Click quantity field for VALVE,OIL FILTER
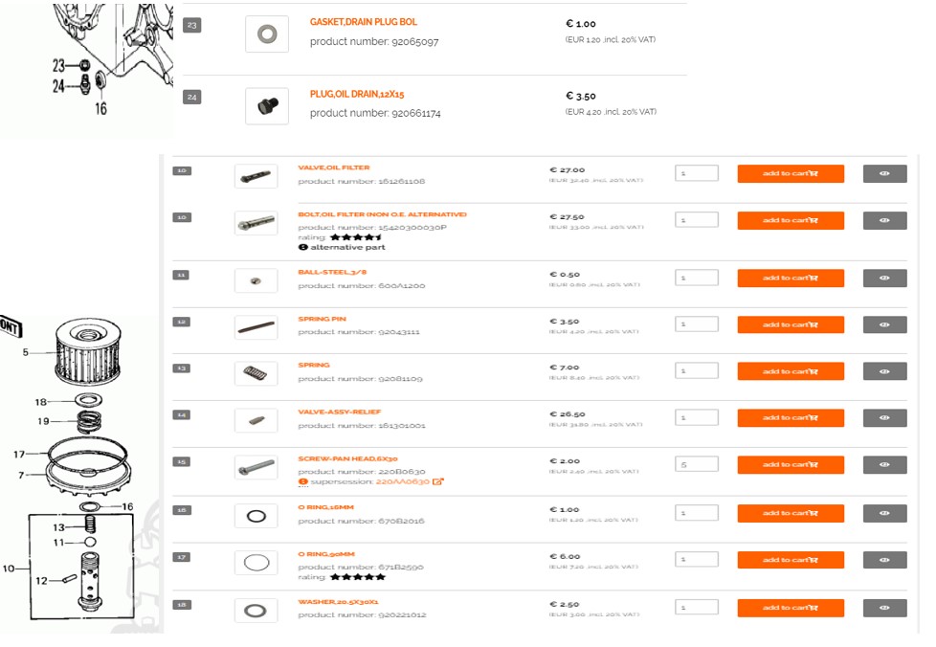Screen dimensions: 936x647 [x=696, y=173]
